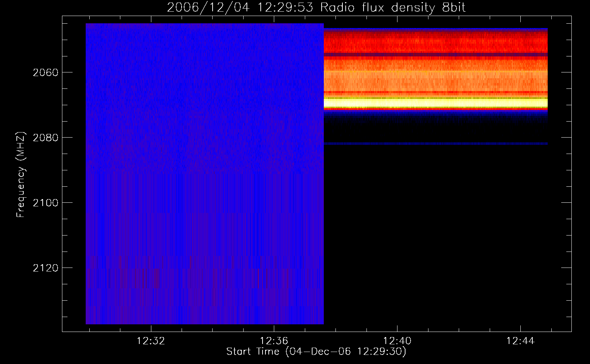Click the 'Start Time (04-Dec-06 12:29:30)' axis label

316,352
